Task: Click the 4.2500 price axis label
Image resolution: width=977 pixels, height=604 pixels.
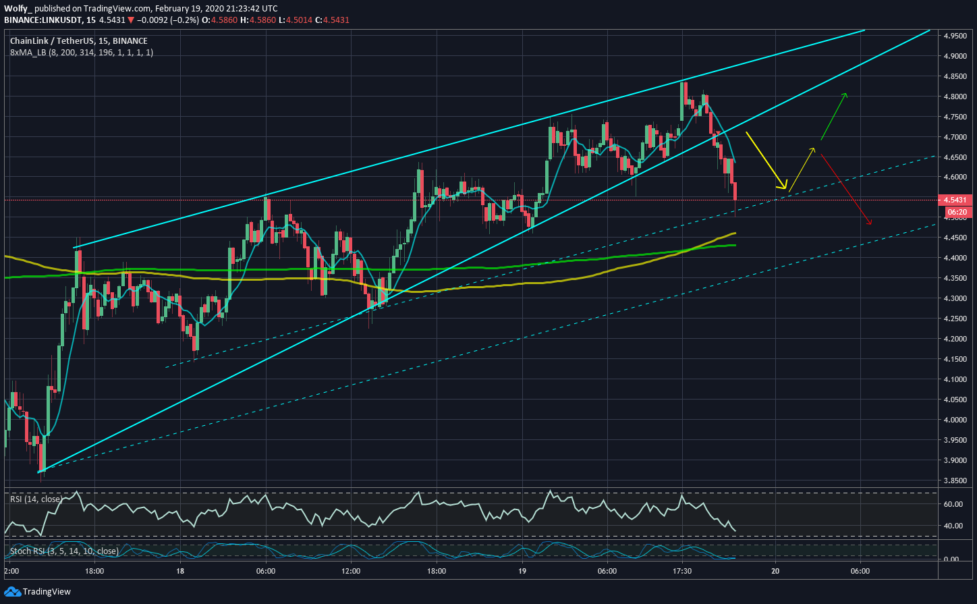Action: pyautogui.click(x=957, y=319)
